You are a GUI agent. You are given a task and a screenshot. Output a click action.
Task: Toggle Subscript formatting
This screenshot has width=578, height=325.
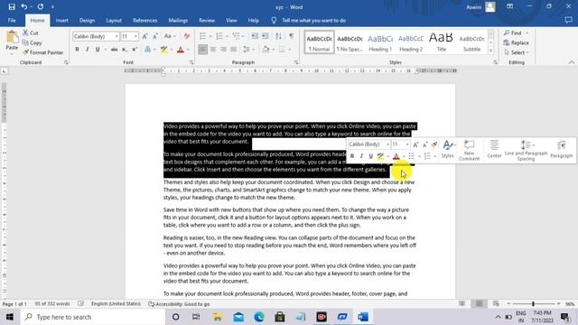pyautogui.click(x=125, y=49)
